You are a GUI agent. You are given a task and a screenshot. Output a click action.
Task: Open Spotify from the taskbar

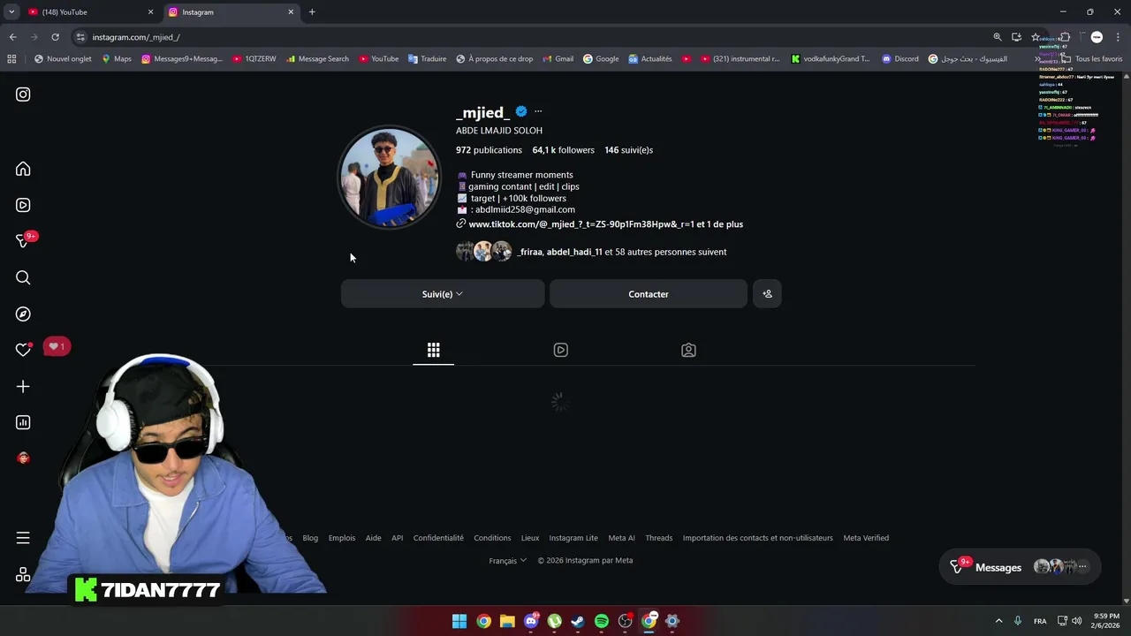pyautogui.click(x=602, y=621)
